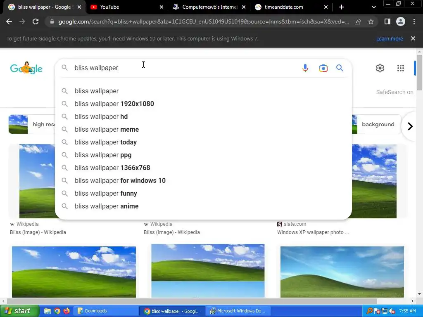Select the high res related search chip
Image resolution: width=423 pixels, height=317 pixels.
[32, 124]
